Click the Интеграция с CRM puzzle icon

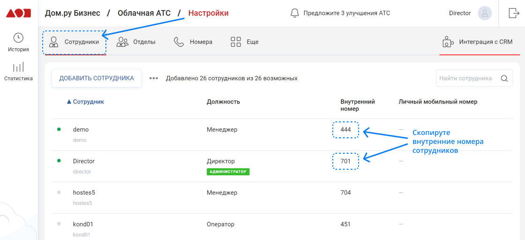click(448, 42)
